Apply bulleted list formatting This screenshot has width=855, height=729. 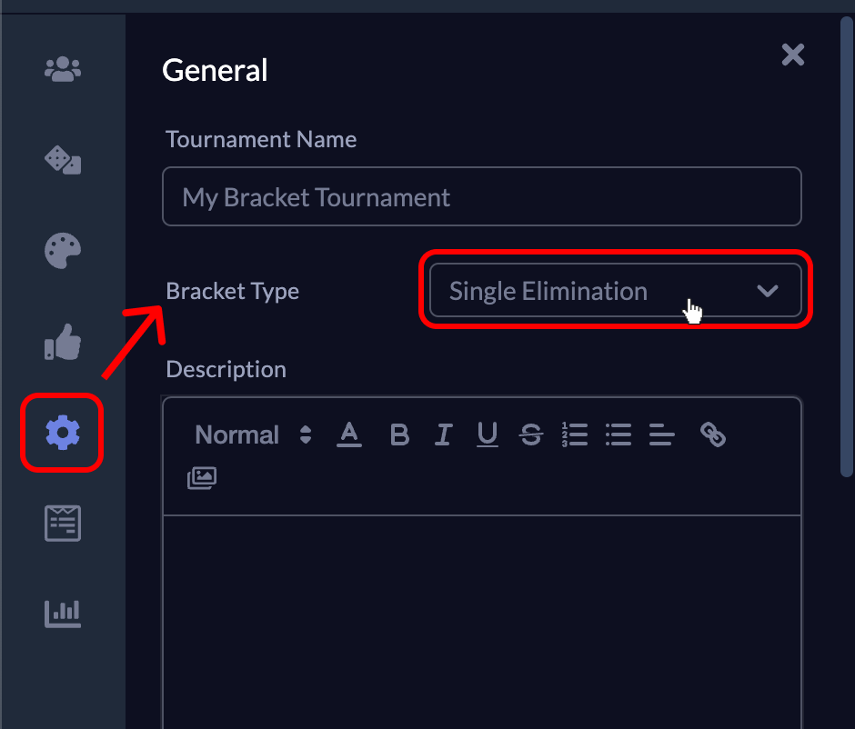click(619, 434)
